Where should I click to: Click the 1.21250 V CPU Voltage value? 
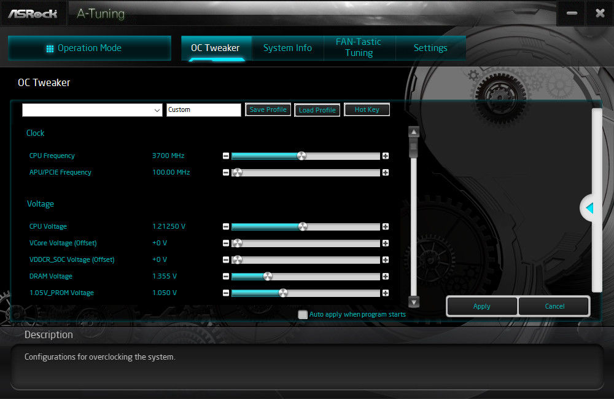(169, 226)
